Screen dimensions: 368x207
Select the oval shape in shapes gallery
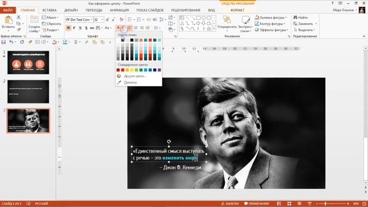[x=204, y=18]
